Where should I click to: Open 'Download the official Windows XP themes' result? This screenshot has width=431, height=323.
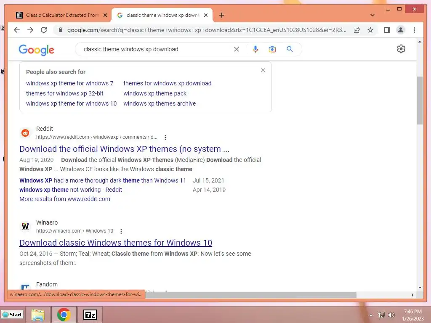click(x=124, y=149)
